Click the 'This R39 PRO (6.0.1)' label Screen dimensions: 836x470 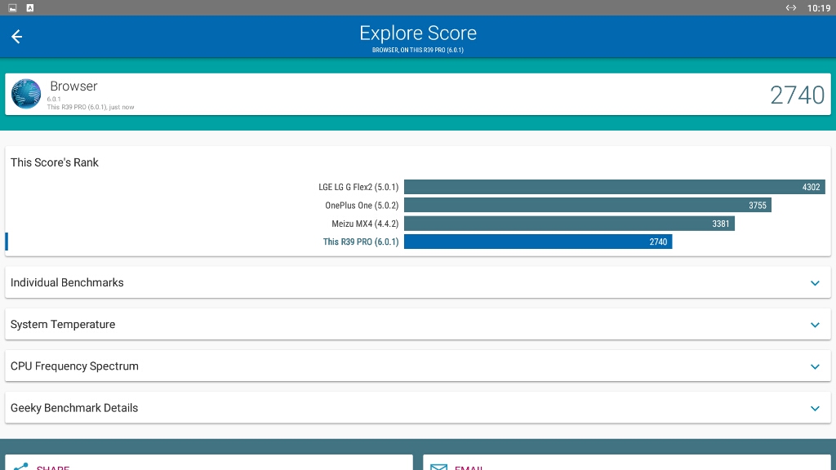coord(360,242)
